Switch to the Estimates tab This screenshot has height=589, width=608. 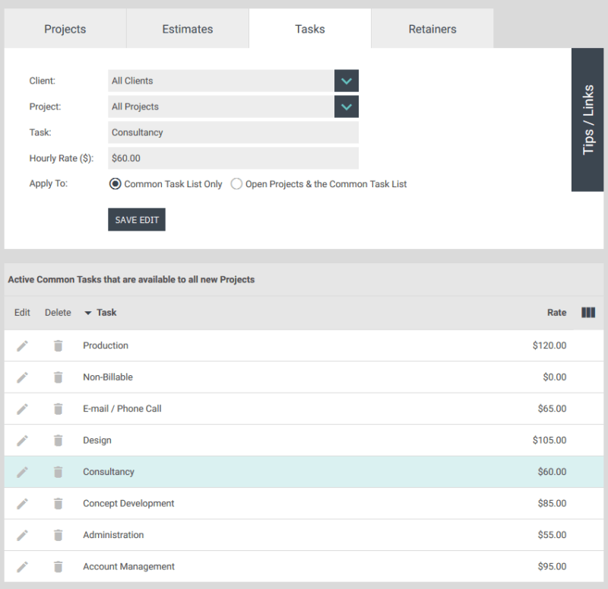[187, 28]
